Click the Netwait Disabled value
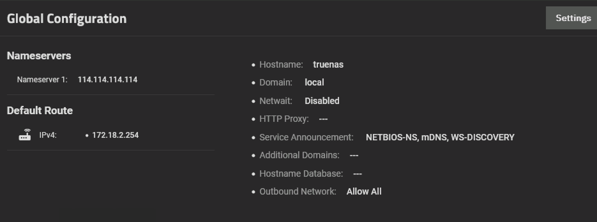Image resolution: width=597 pixels, height=222 pixels. pos(322,101)
